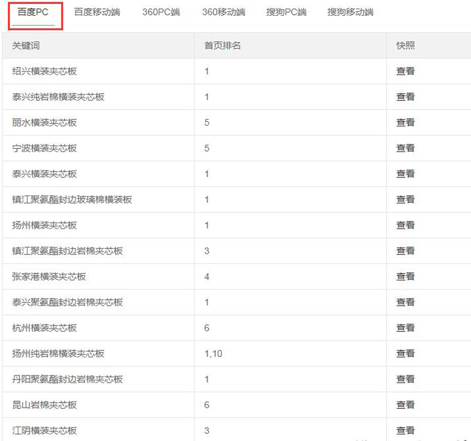Viewport: 471px width, 441px height.
Task: Select keyword 丹阳聚氨酯封边岩棉夹芯板
Action: coord(68,379)
